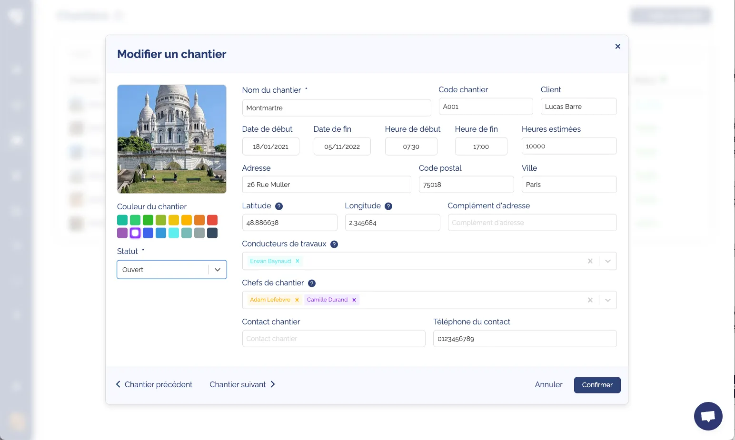Open the Statut dropdown showing Ouvert

coord(172,270)
